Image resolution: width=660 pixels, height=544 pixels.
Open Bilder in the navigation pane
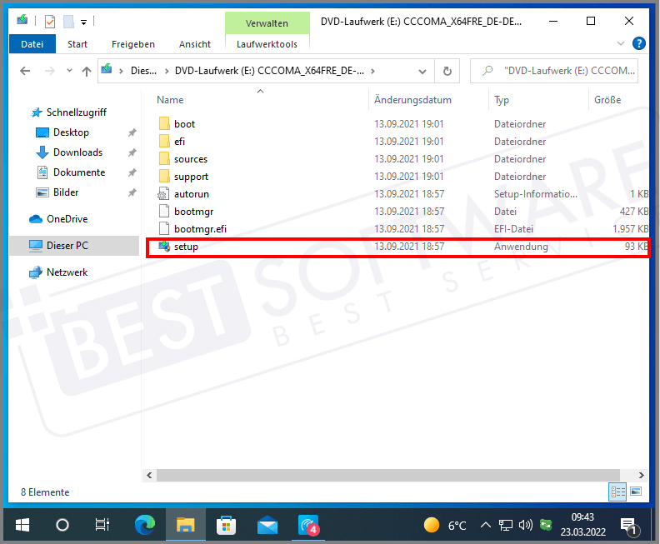point(66,192)
